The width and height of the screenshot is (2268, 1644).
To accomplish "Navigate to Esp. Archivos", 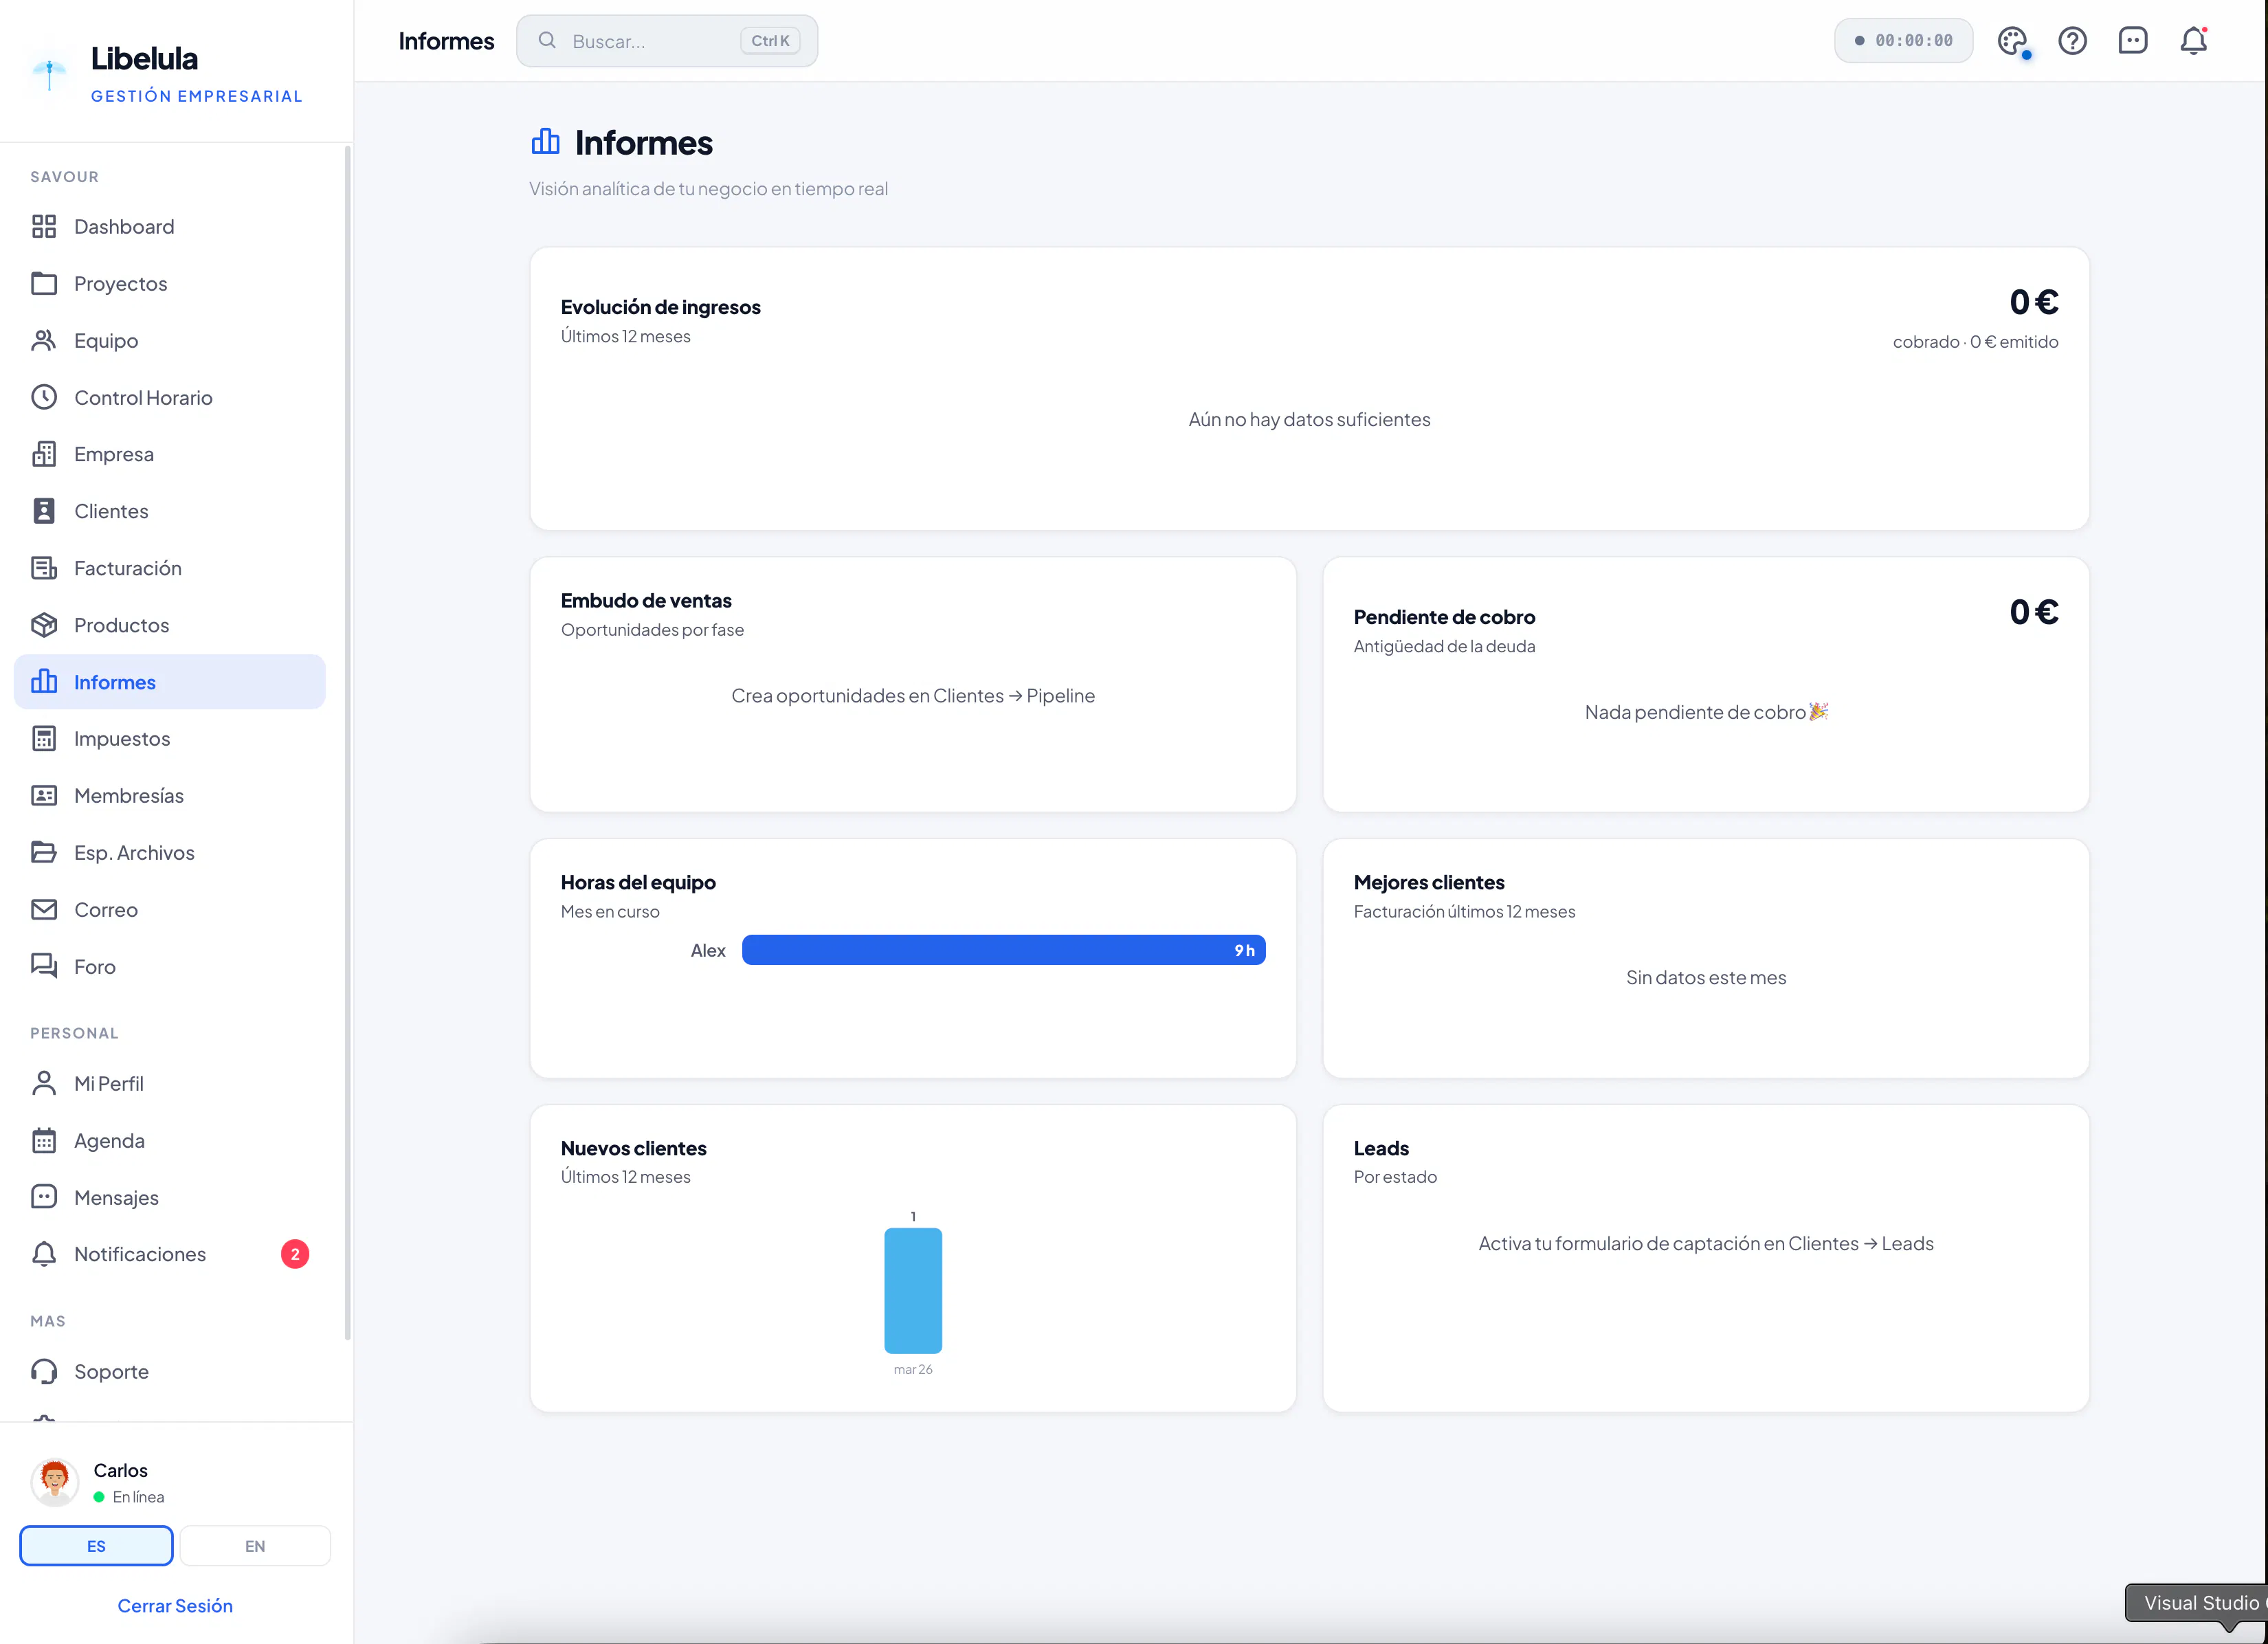I will click(x=170, y=853).
